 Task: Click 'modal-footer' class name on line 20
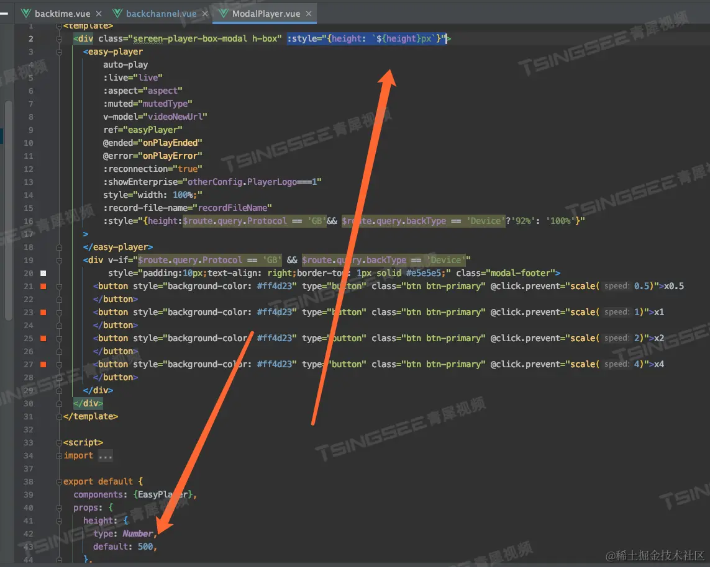pos(521,273)
